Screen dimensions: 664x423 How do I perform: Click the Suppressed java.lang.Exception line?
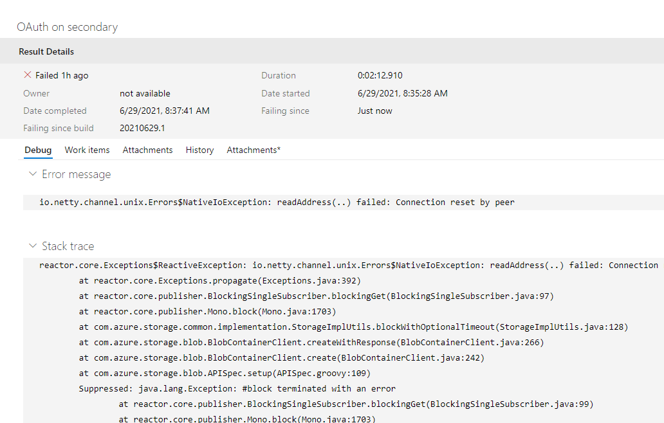[x=237, y=389]
